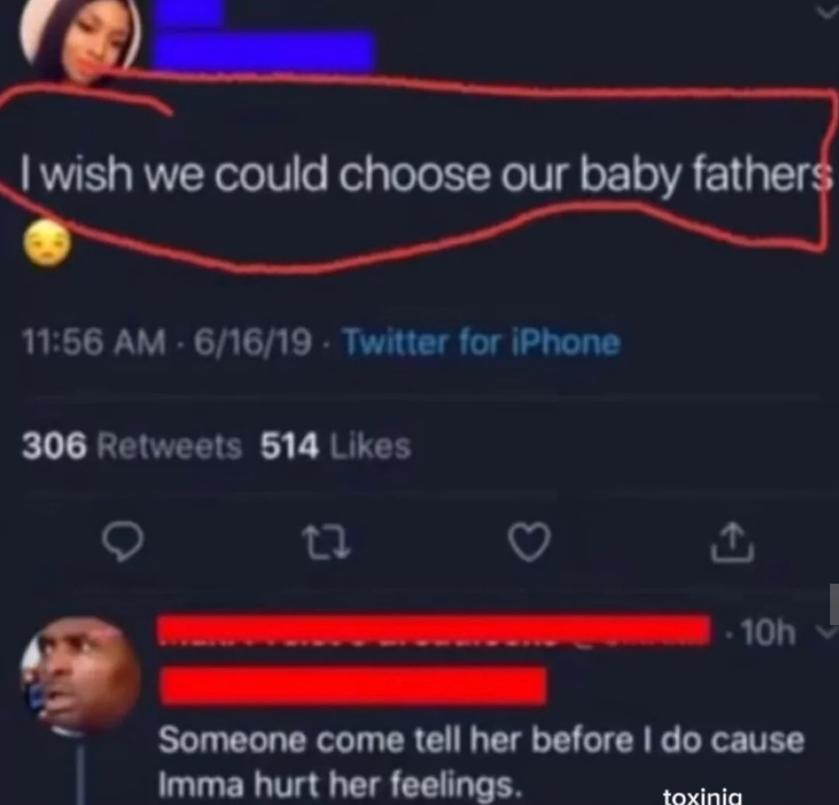View the 306 Retweets list

[x=131, y=446]
